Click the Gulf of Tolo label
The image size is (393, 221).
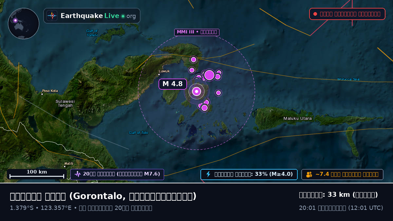139,133
